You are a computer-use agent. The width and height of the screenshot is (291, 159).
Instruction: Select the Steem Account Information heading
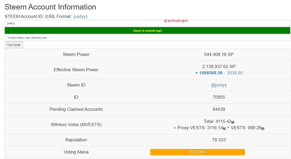click(50, 7)
